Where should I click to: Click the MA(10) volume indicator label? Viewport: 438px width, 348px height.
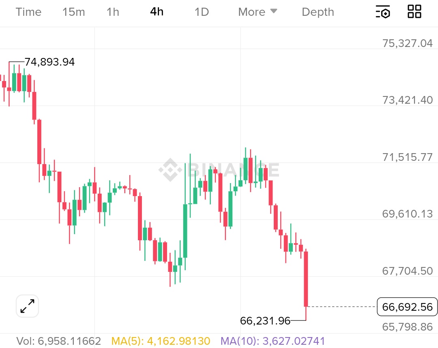click(273, 341)
